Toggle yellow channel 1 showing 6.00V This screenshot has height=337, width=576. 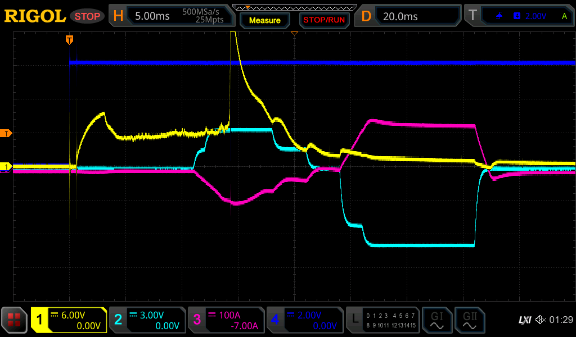coord(69,320)
